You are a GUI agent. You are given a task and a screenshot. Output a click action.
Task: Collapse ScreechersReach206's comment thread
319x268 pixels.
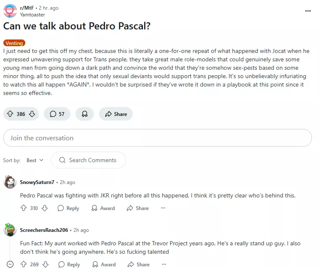[x=10, y=264]
